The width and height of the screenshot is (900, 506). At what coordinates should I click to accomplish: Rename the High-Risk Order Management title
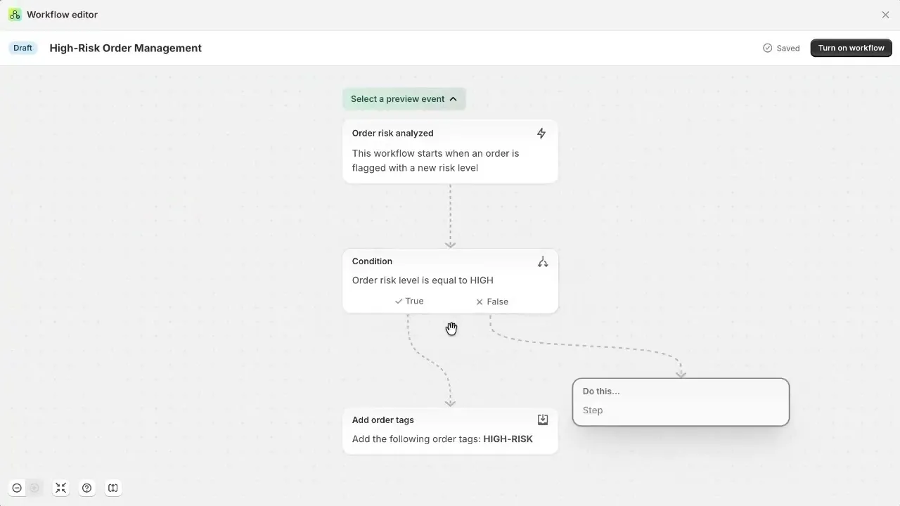tap(125, 48)
